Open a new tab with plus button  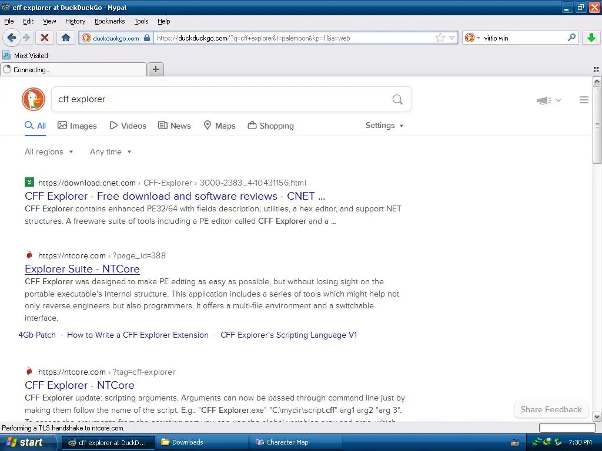point(156,69)
